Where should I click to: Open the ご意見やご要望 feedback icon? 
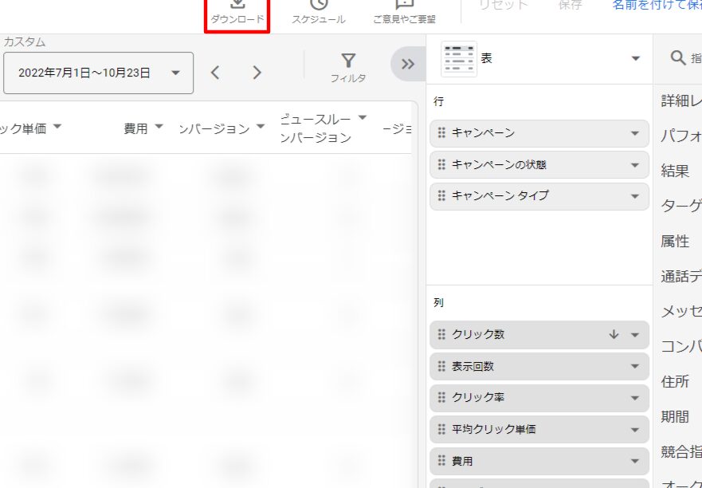(x=404, y=5)
